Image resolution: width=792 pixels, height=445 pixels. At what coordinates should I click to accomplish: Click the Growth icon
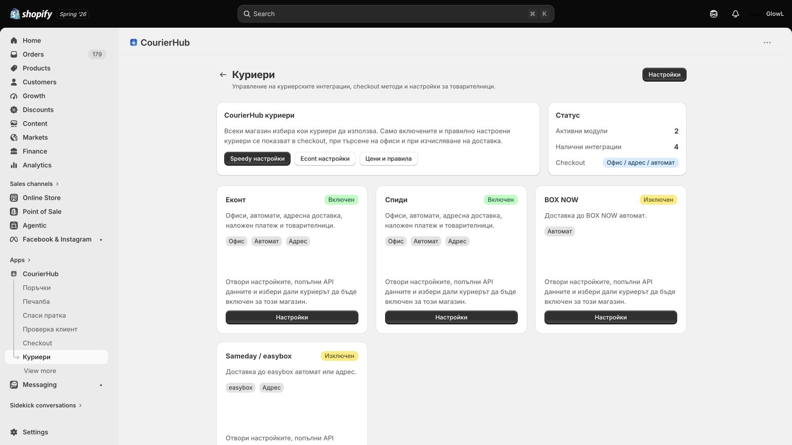tap(14, 96)
